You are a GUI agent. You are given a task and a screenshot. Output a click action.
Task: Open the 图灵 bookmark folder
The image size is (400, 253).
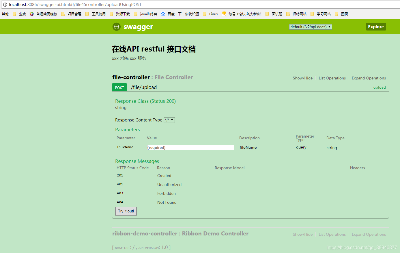341,14
